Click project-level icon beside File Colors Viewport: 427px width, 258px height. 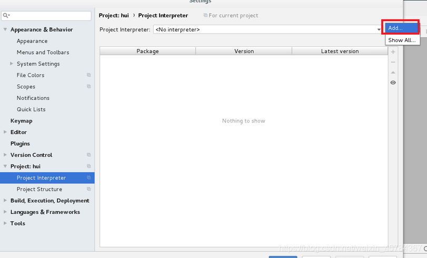pyautogui.click(x=89, y=75)
